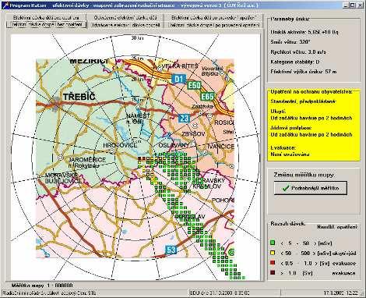The image size is (366, 298).
Task: Click the D1 motorway sign on map
Action: point(179,79)
